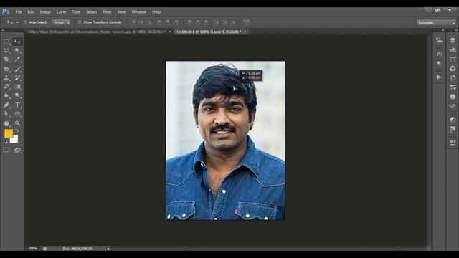Open the Group auto-select dropdown
This screenshot has width=459, height=258.
click(x=61, y=22)
